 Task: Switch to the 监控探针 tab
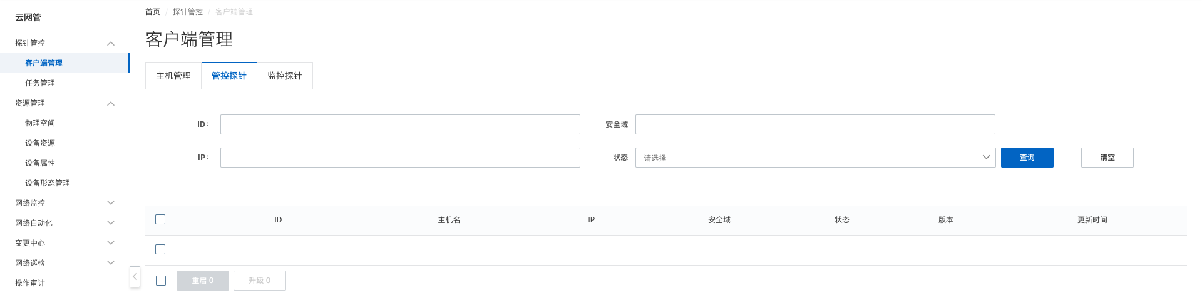[x=285, y=76]
